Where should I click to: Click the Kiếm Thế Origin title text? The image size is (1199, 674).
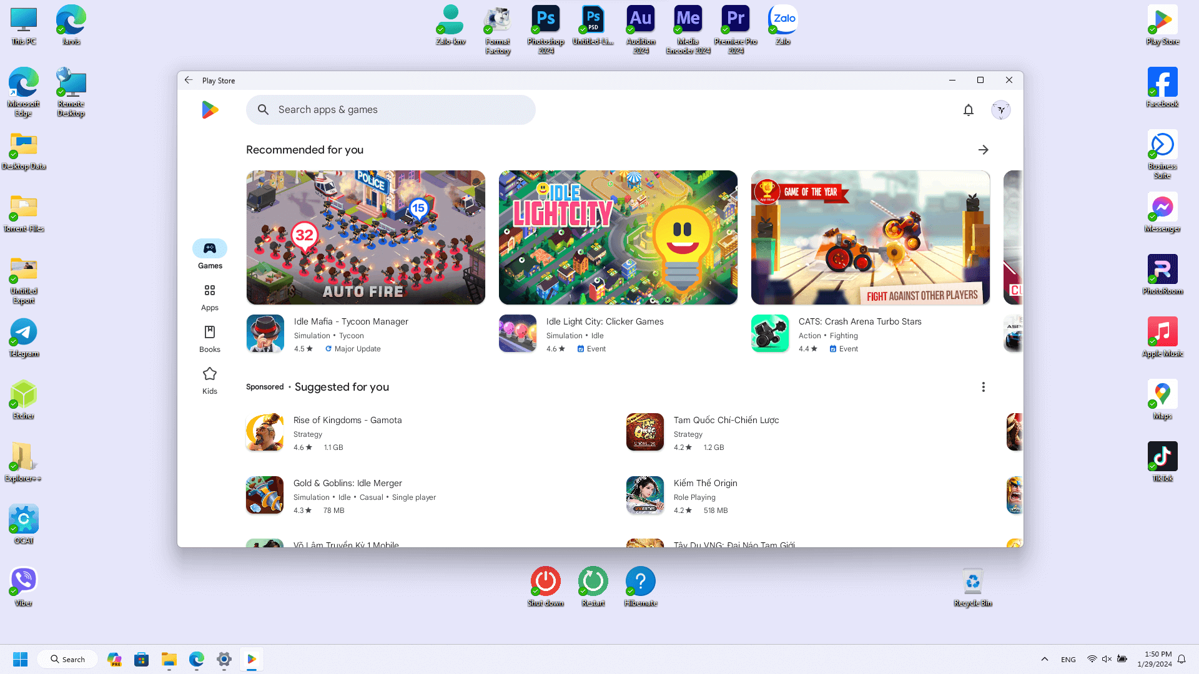click(x=706, y=483)
